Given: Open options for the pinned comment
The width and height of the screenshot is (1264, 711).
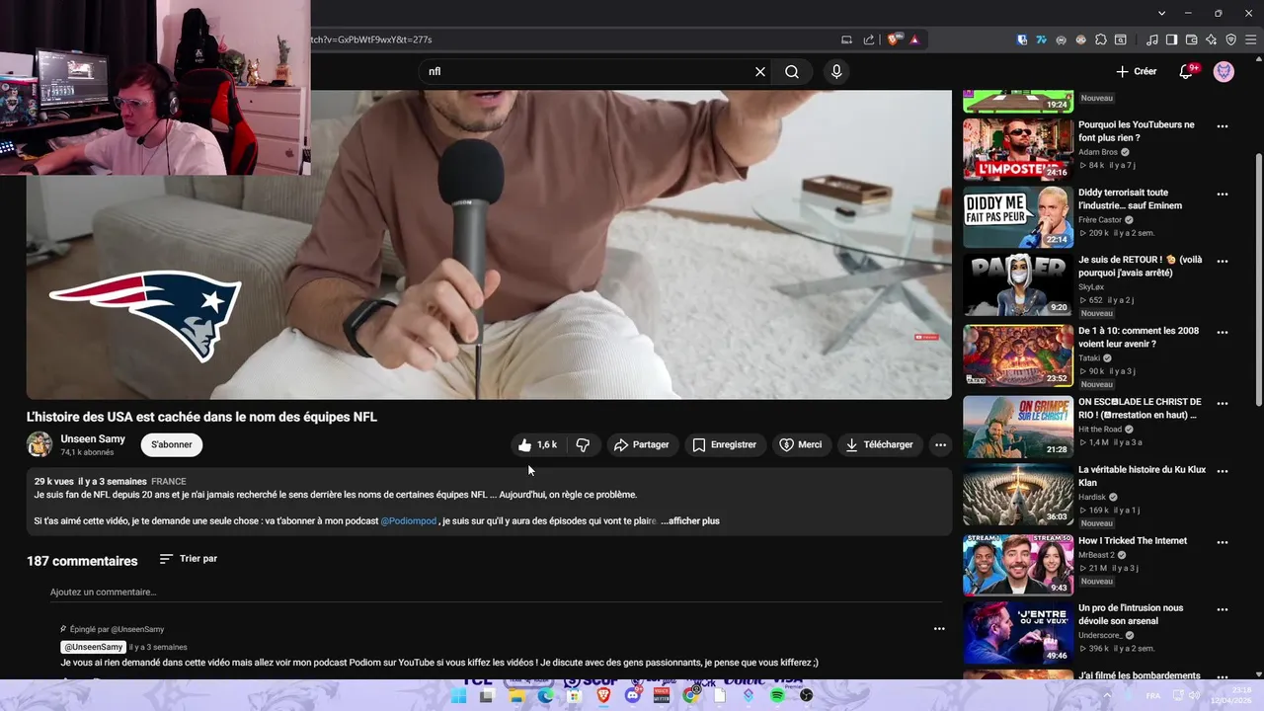Looking at the screenshot, I should 939,629.
